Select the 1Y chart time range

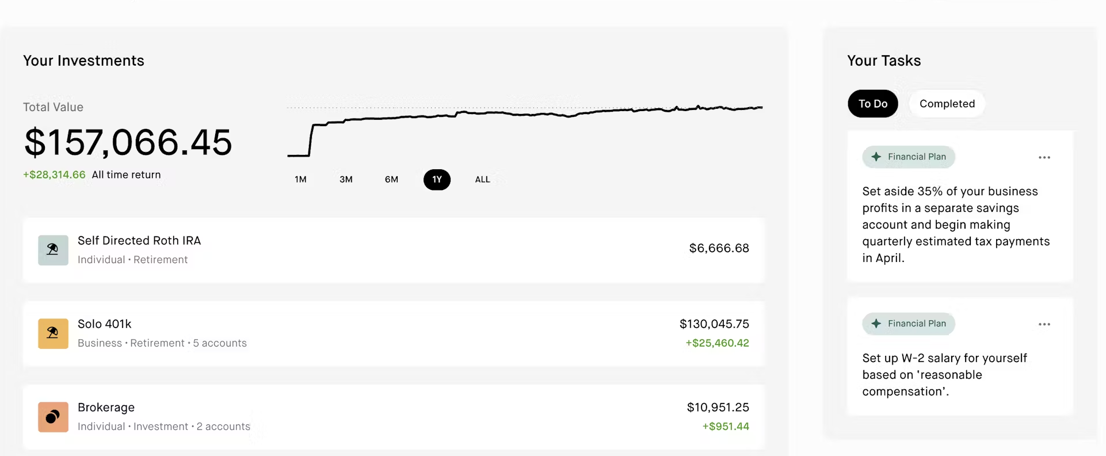437,180
